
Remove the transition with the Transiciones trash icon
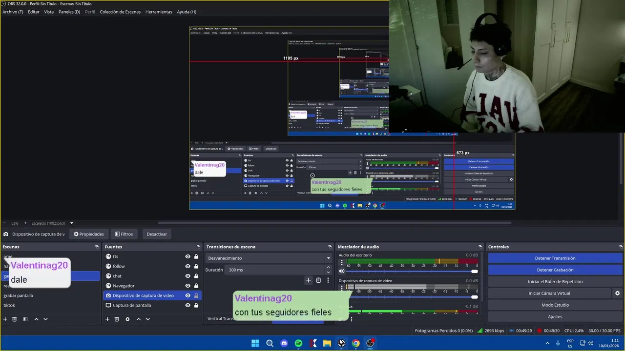[318, 280]
